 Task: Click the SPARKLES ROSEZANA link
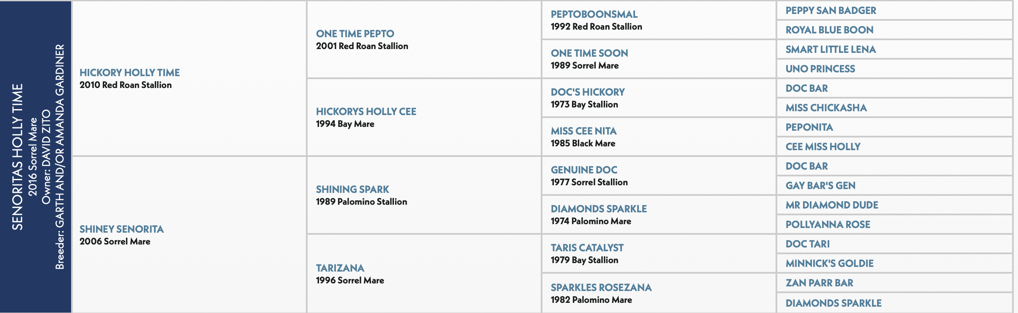(x=601, y=288)
